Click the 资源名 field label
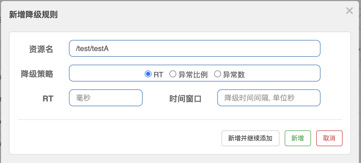Viewport: 361px width, 163px height. [41, 49]
